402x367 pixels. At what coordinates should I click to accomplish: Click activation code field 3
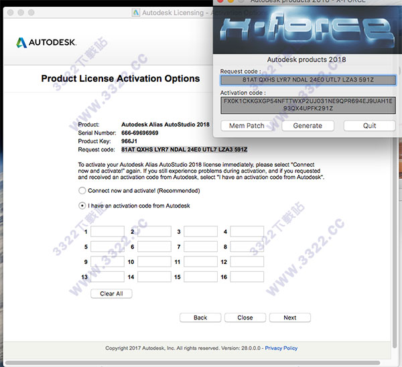(x=201, y=232)
